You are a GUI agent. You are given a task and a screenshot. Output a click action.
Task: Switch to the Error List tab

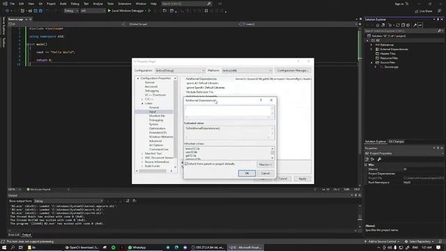click(x=14, y=235)
